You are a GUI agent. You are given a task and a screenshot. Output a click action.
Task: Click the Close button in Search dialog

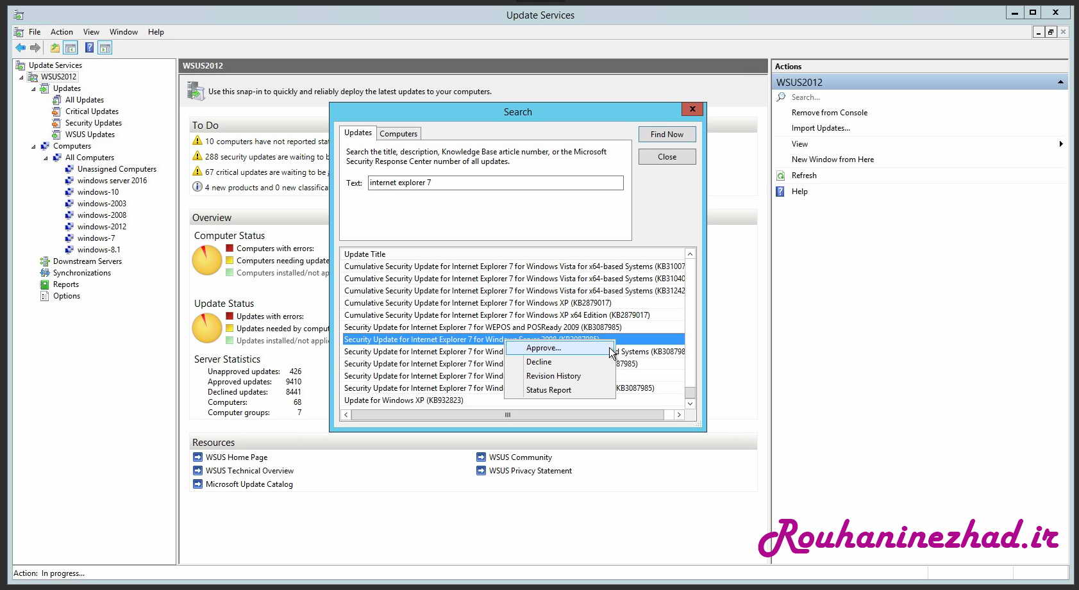point(667,157)
